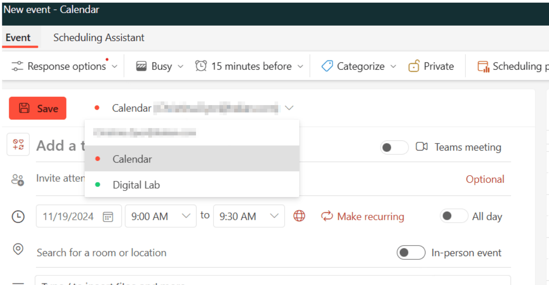This screenshot has height=285, width=549.
Task: Mark the event as Private
Action: pos(431,66)
